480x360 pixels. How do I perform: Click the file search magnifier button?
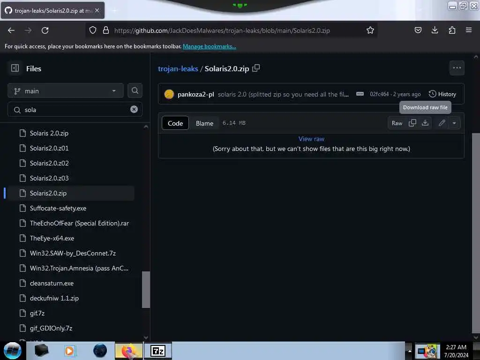coord(135,90)
